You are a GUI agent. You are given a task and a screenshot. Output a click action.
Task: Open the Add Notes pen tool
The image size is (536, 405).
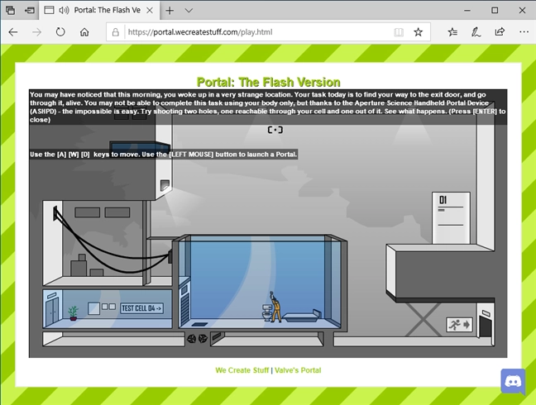point(476,32)
